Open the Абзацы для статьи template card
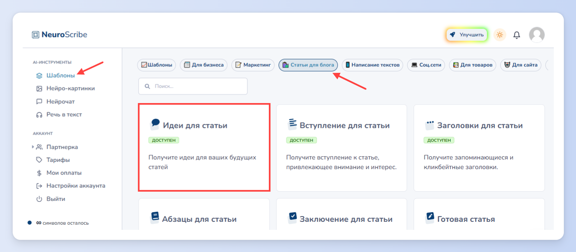This screenshot has height=252, width=576. [204, 214]
